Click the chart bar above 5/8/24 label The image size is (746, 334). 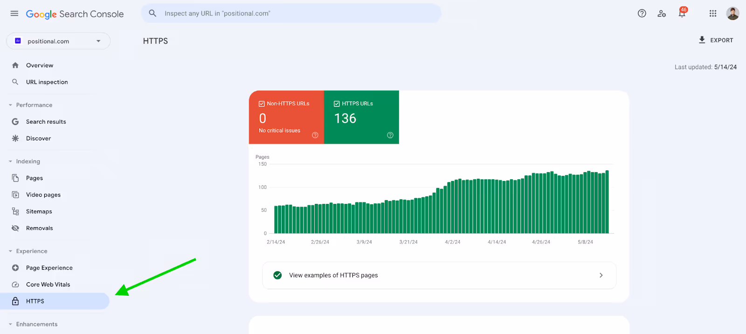585,203
